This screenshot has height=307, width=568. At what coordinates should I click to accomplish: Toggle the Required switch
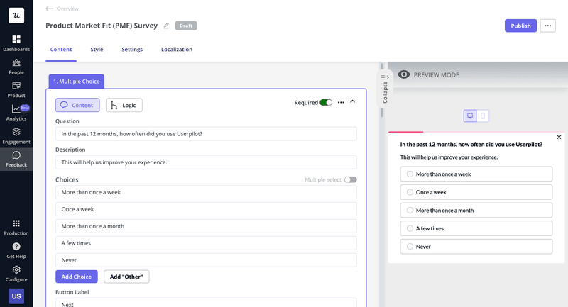point(326,102)
